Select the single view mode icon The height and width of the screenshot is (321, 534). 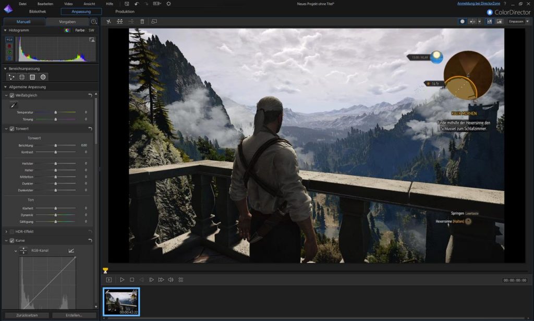(x=462, y=21)
